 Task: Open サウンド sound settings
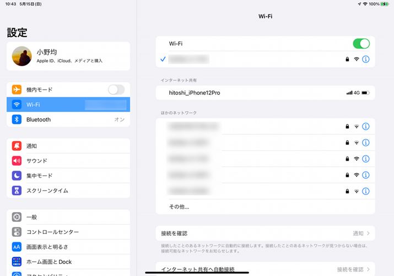[x=68, y=161]
